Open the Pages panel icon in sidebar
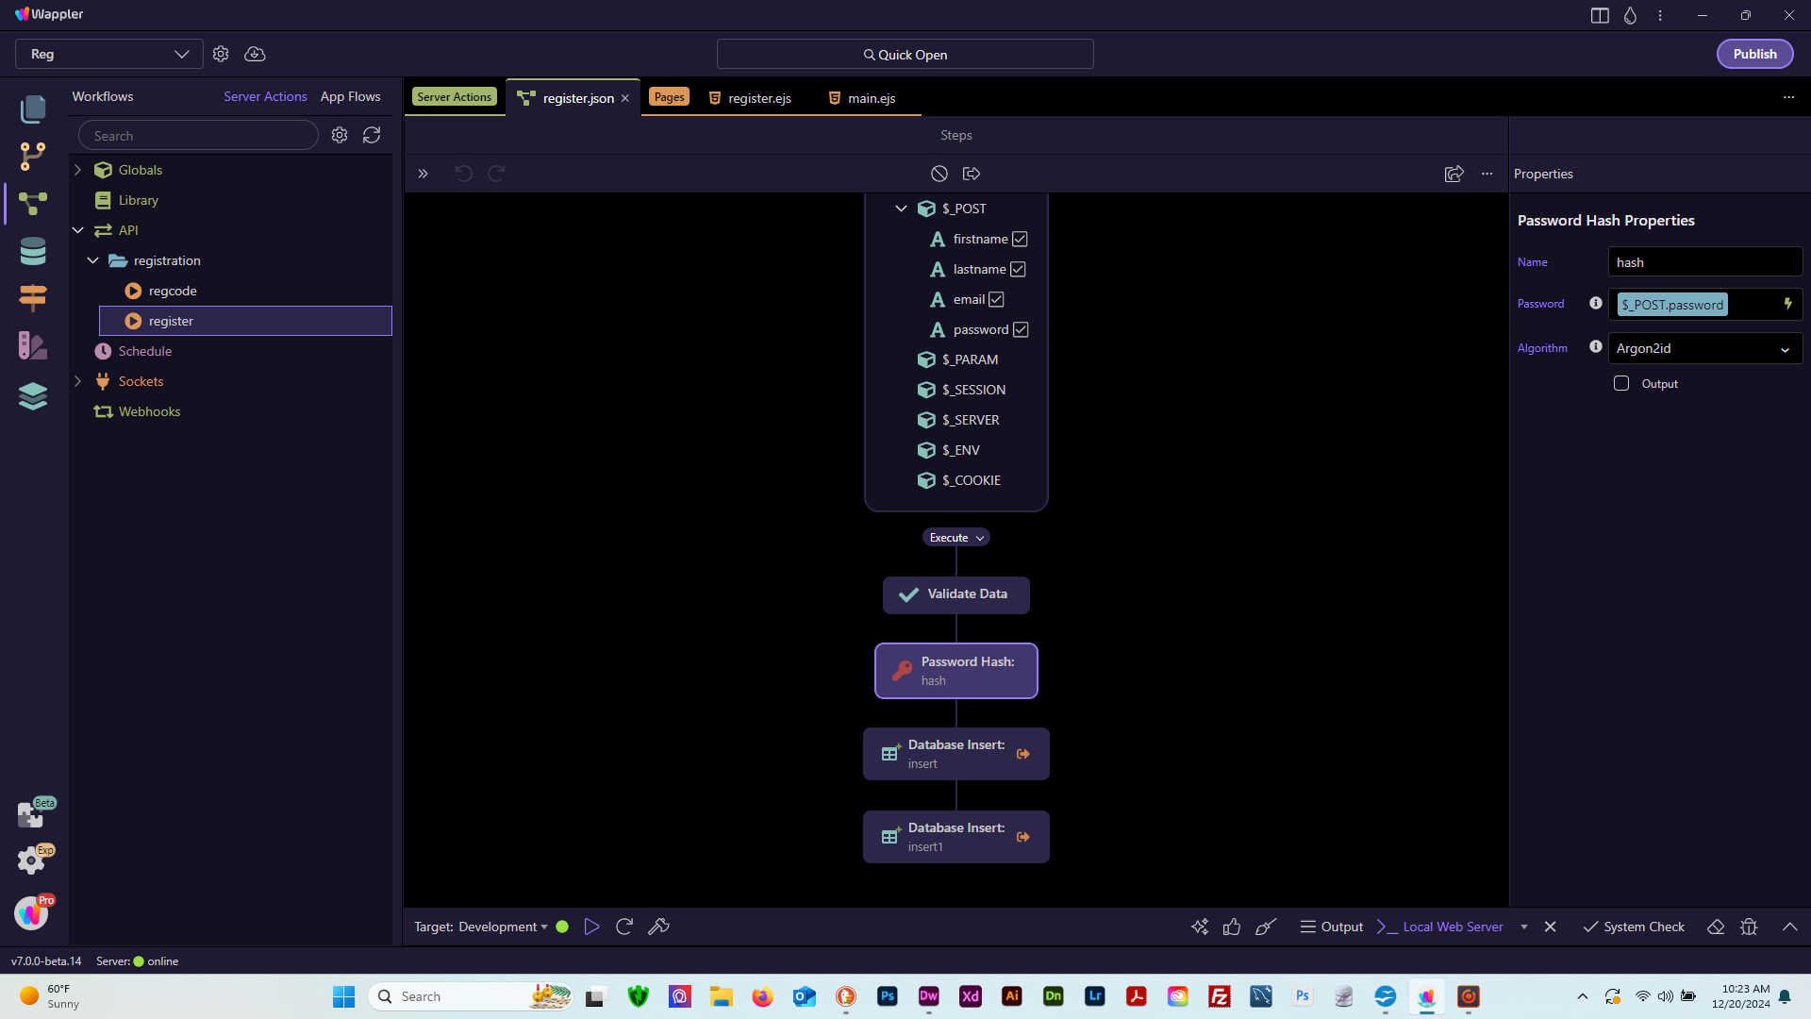1811x1019 pixels. click(33, 109)
